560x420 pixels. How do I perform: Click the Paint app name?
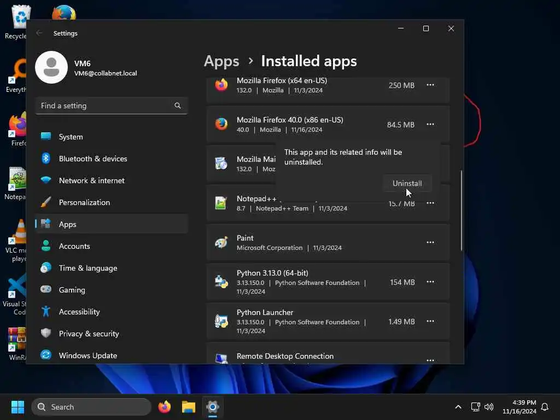(x=245, y=238)
